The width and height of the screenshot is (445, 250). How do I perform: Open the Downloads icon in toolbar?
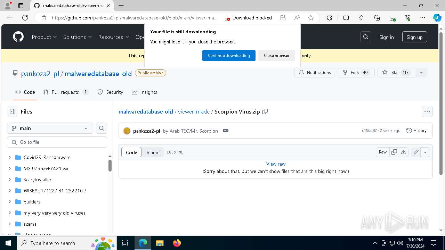pos(392,18)
